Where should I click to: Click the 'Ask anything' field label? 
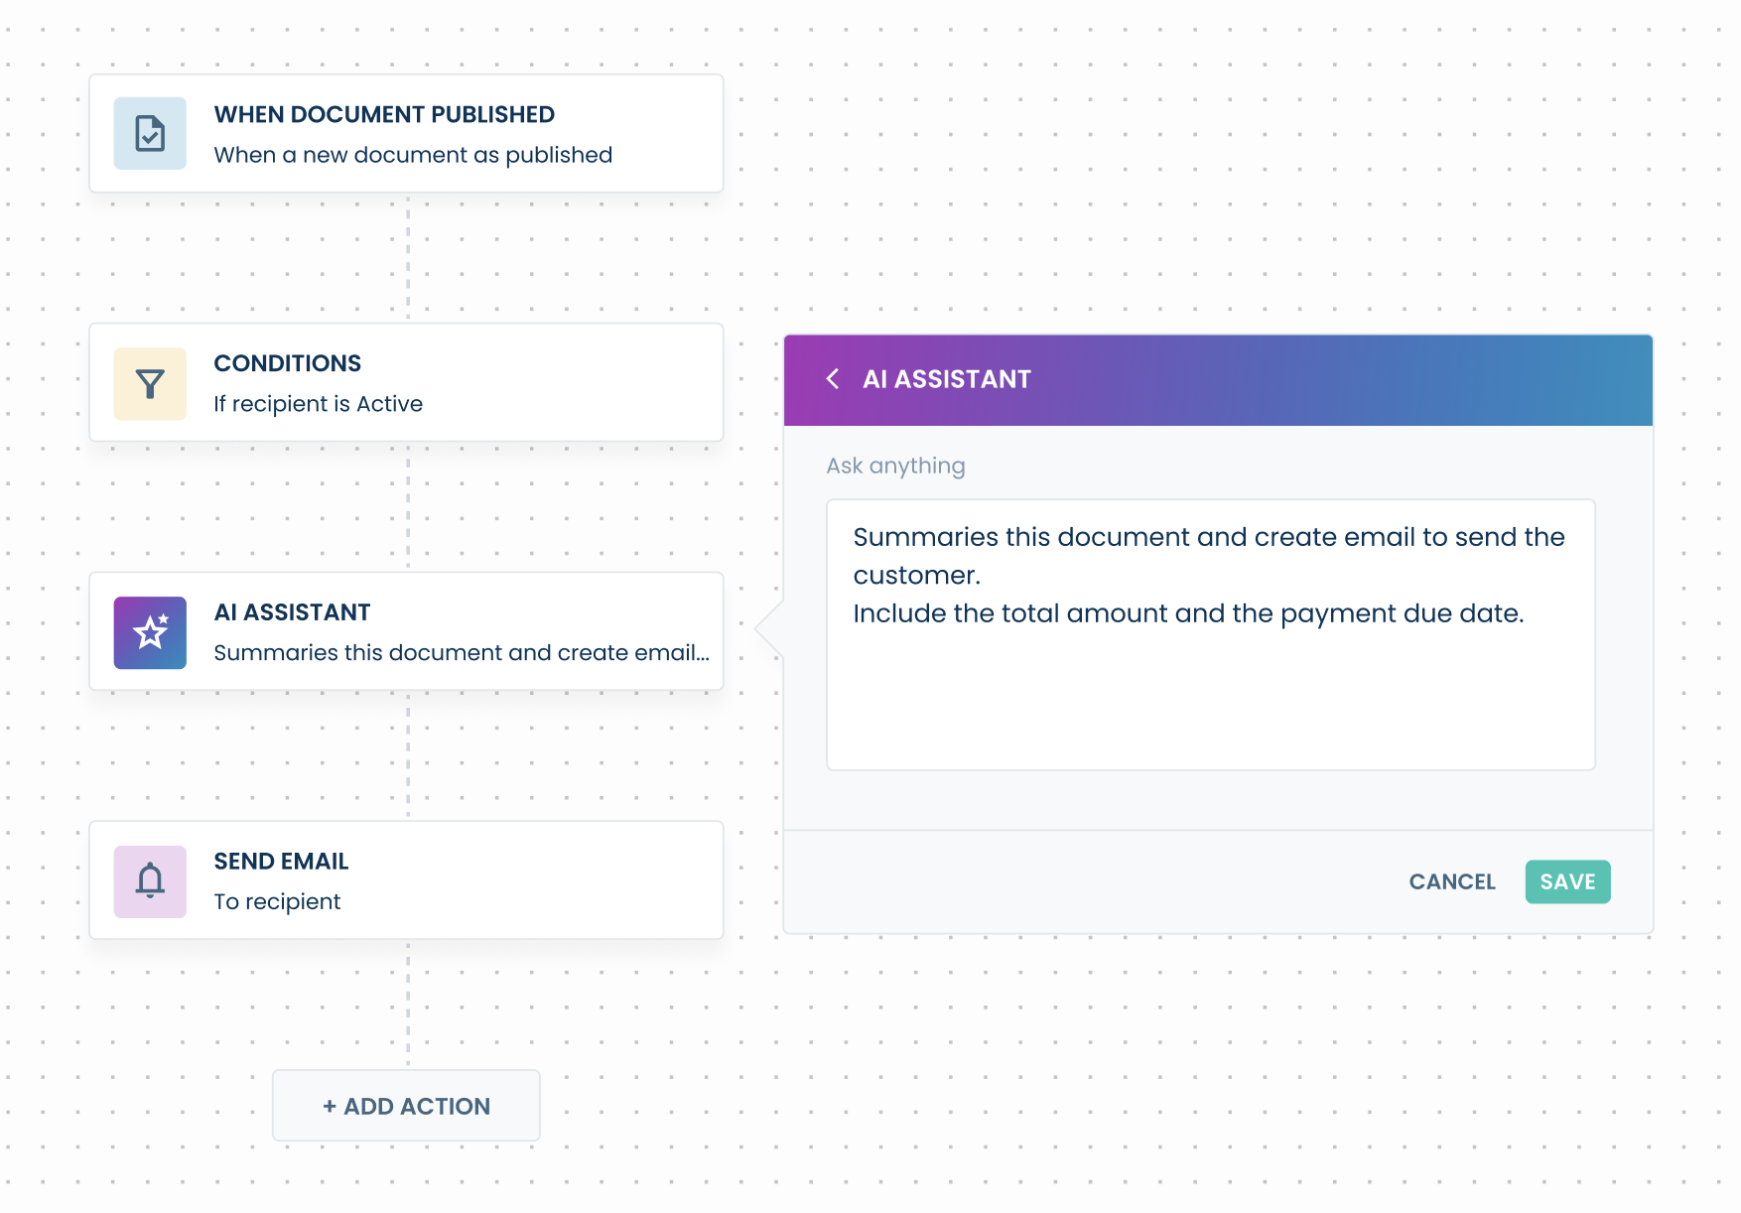click(895, 466)
